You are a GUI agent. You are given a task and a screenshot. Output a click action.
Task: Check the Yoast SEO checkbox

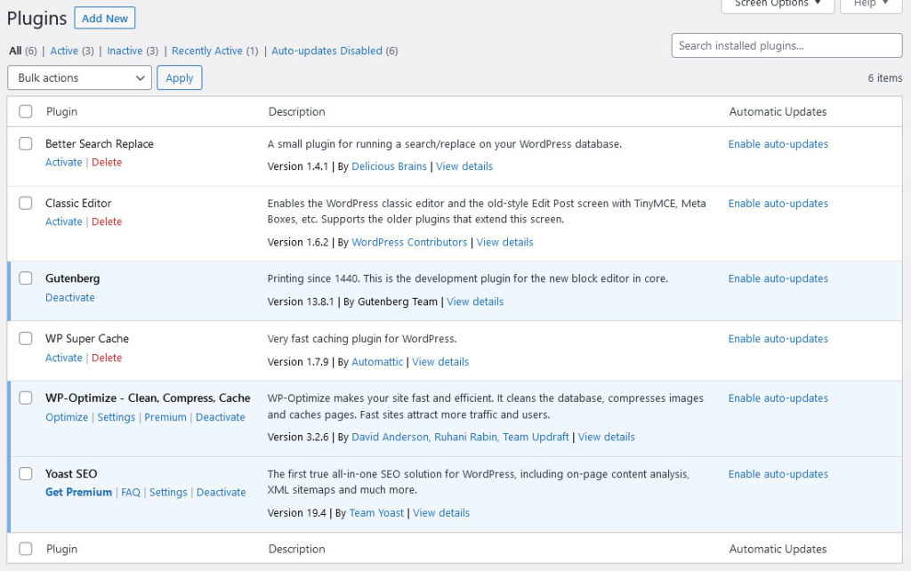[x=26, y=473]
